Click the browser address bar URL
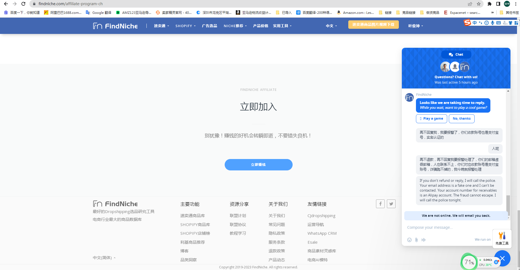The width and height of the screenshot is (520, 270). coord(71,4)
